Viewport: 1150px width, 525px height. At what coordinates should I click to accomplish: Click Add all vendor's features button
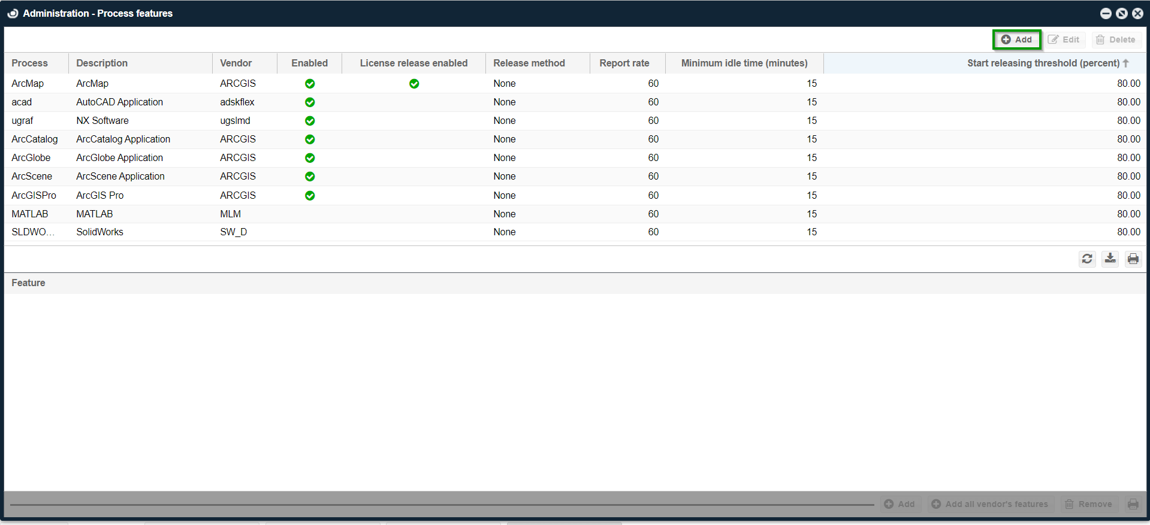(991, 504)
